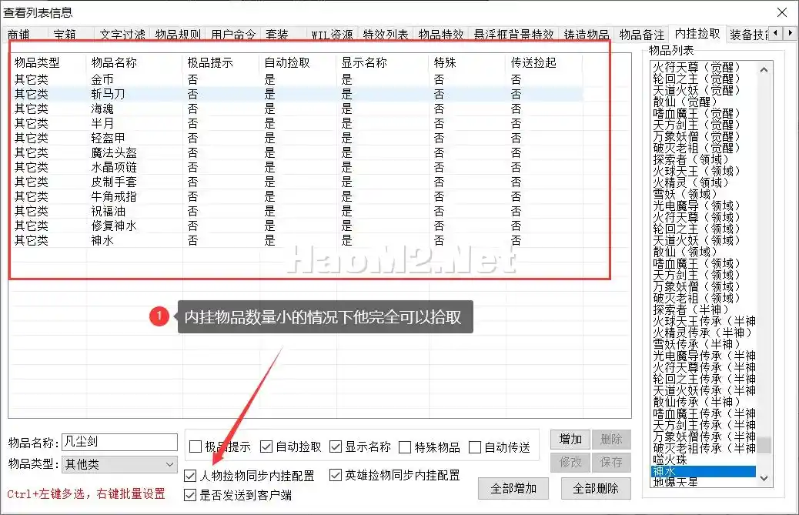Select the 水晶项链 row
The image size is (799, 515).
click(x=296, y=168)
